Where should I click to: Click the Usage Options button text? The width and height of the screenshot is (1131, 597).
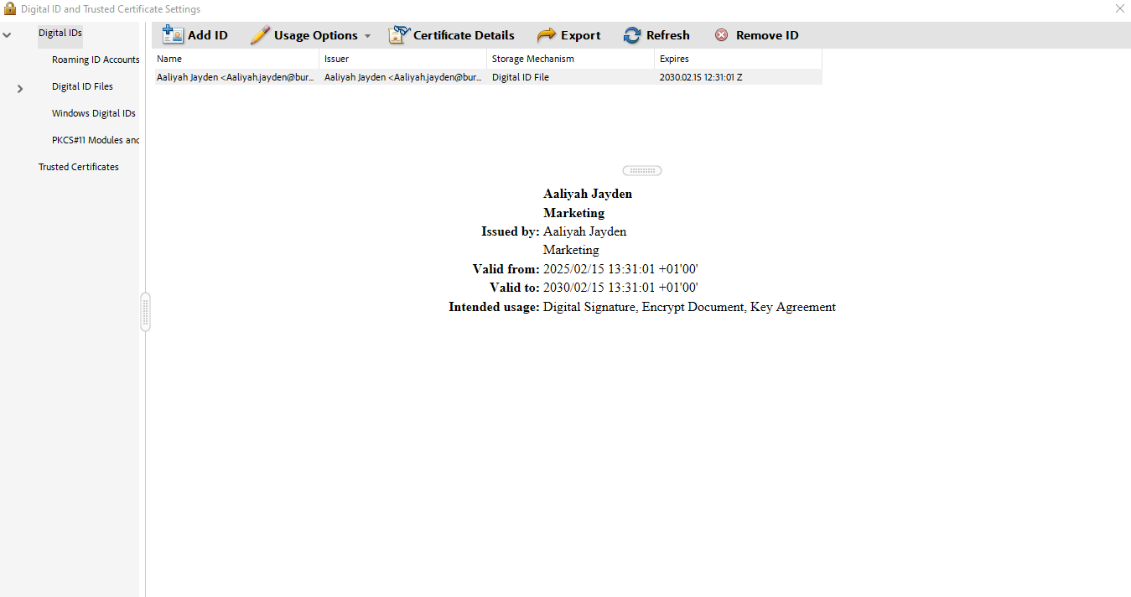click(x=316, y=35)
